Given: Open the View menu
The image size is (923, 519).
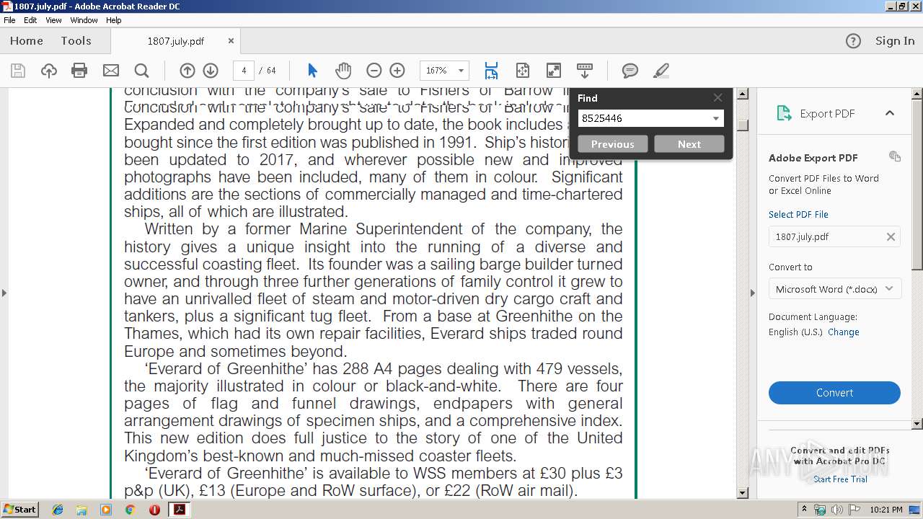Looking at the screenshot, I should click(53, 20).
